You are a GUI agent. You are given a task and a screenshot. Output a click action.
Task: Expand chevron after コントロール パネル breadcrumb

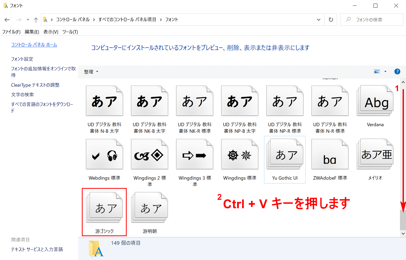click(94, 20)
